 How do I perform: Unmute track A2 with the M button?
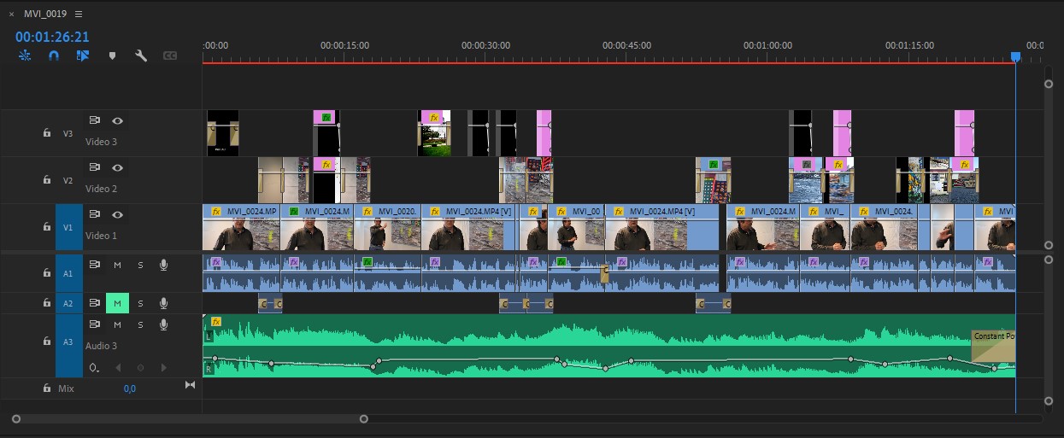[117, 303]
